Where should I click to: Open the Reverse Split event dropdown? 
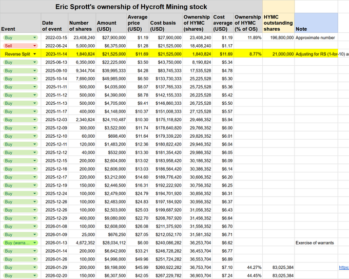21,54
